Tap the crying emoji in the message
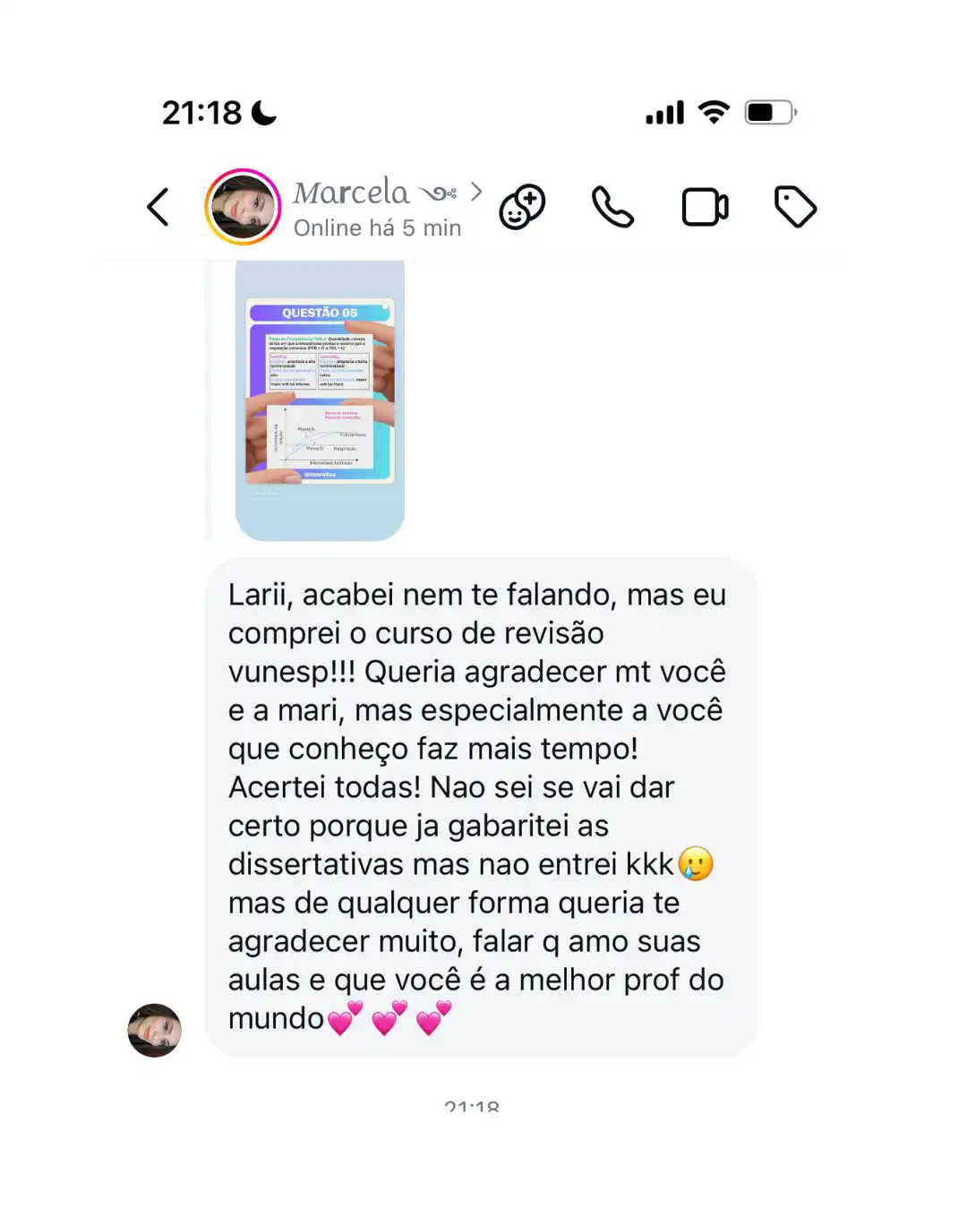 (x=696, y=864)
